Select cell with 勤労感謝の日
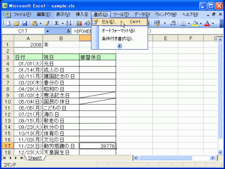Viewport: 225px width, 169px height. coord(61,146)
